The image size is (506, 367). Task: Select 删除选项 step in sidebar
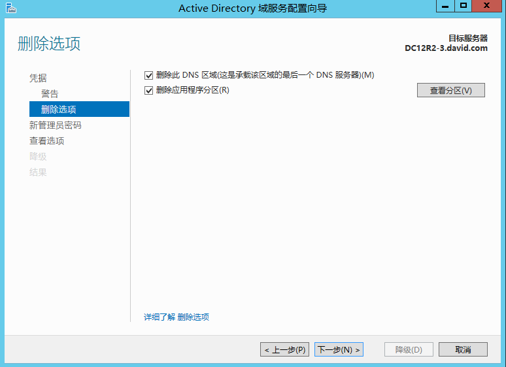click(x=79, y=109)
